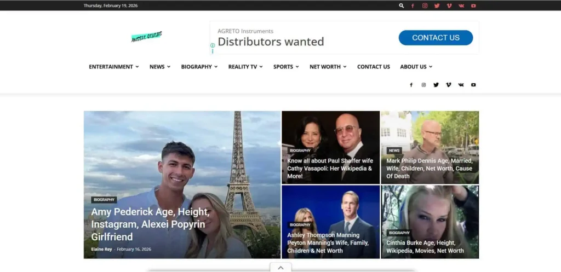The height and width of the screenshot is (272, 561).
Task: Click the Facebook icon in the top dark bar
Action: pyautogui.click(x=413, y=5)
